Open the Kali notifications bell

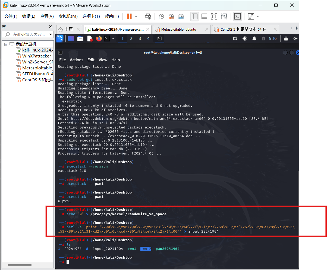pyautogui.click(x=254, y=38)
